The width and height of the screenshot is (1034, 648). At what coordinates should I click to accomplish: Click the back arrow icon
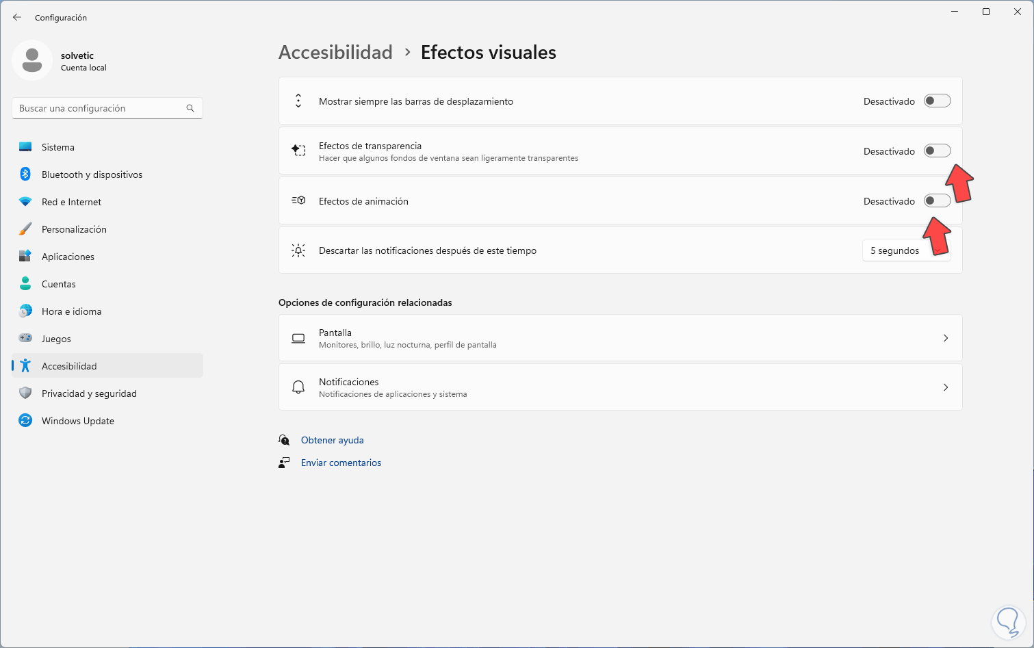(17, 17)
